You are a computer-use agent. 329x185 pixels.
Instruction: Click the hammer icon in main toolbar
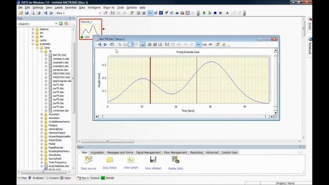[x=132, y=13]
